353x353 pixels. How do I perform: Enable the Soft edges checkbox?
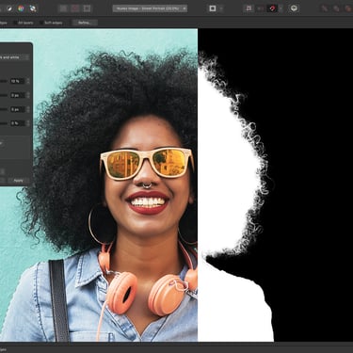(x=41, y=23)
